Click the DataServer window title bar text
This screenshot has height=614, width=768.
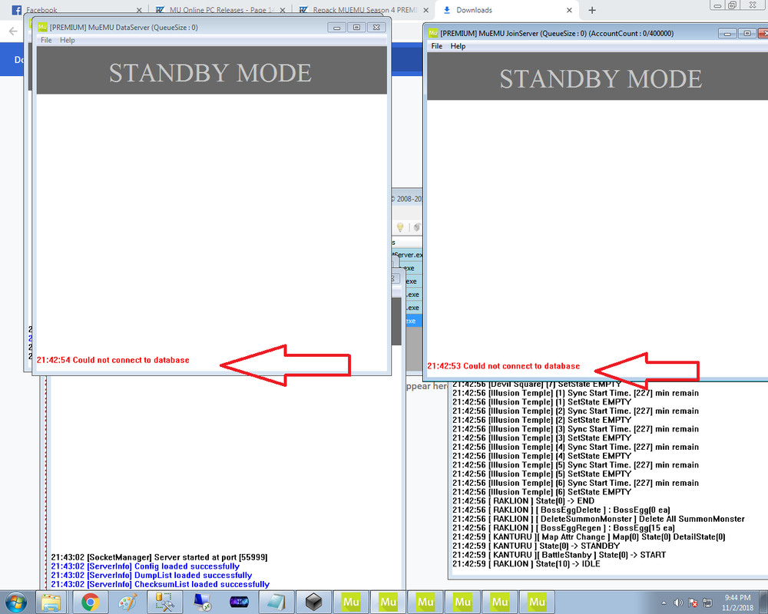coord(124,28)
